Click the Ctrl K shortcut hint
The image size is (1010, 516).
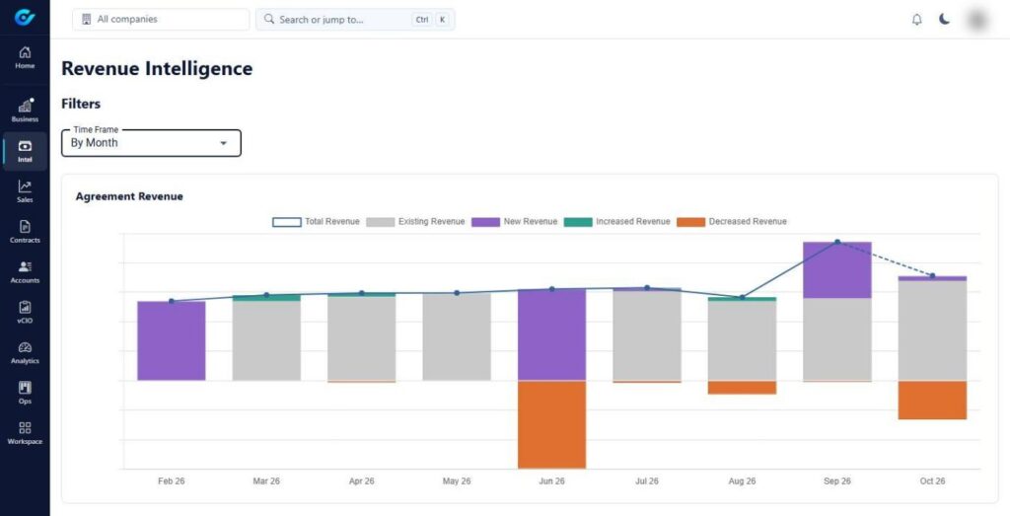[430, 20]
